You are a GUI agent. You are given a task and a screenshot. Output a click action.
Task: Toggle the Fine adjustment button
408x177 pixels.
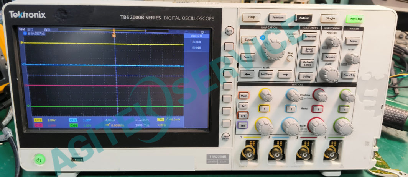coord(290,58)
